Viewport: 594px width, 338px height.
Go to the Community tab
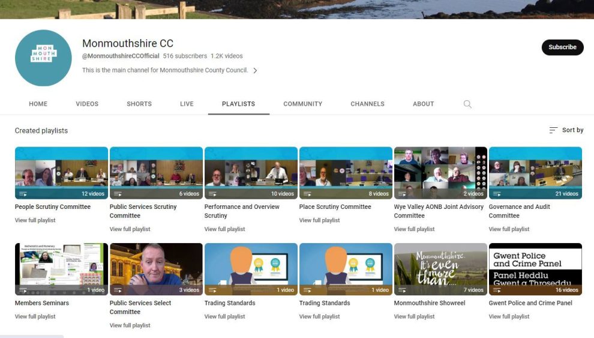(302, 104)
